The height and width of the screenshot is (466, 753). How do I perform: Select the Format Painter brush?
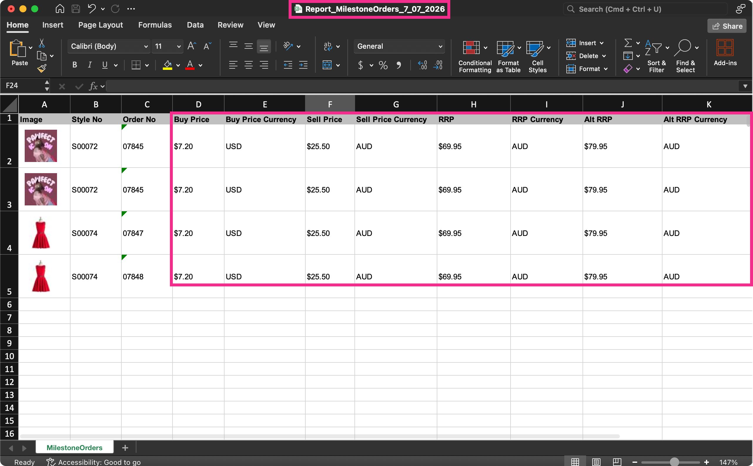[42, 68]
